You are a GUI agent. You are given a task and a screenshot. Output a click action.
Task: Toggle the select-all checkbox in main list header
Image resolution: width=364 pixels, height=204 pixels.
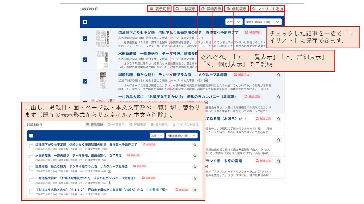tap(85, 22)
